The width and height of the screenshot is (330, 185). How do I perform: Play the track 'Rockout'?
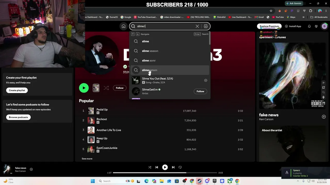[x=102, y=119]
